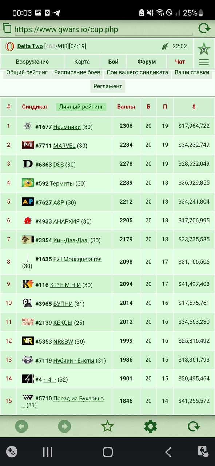Click the Регламент button
Viewport: 215px width, 466px height.
click(x=108, y=86)
